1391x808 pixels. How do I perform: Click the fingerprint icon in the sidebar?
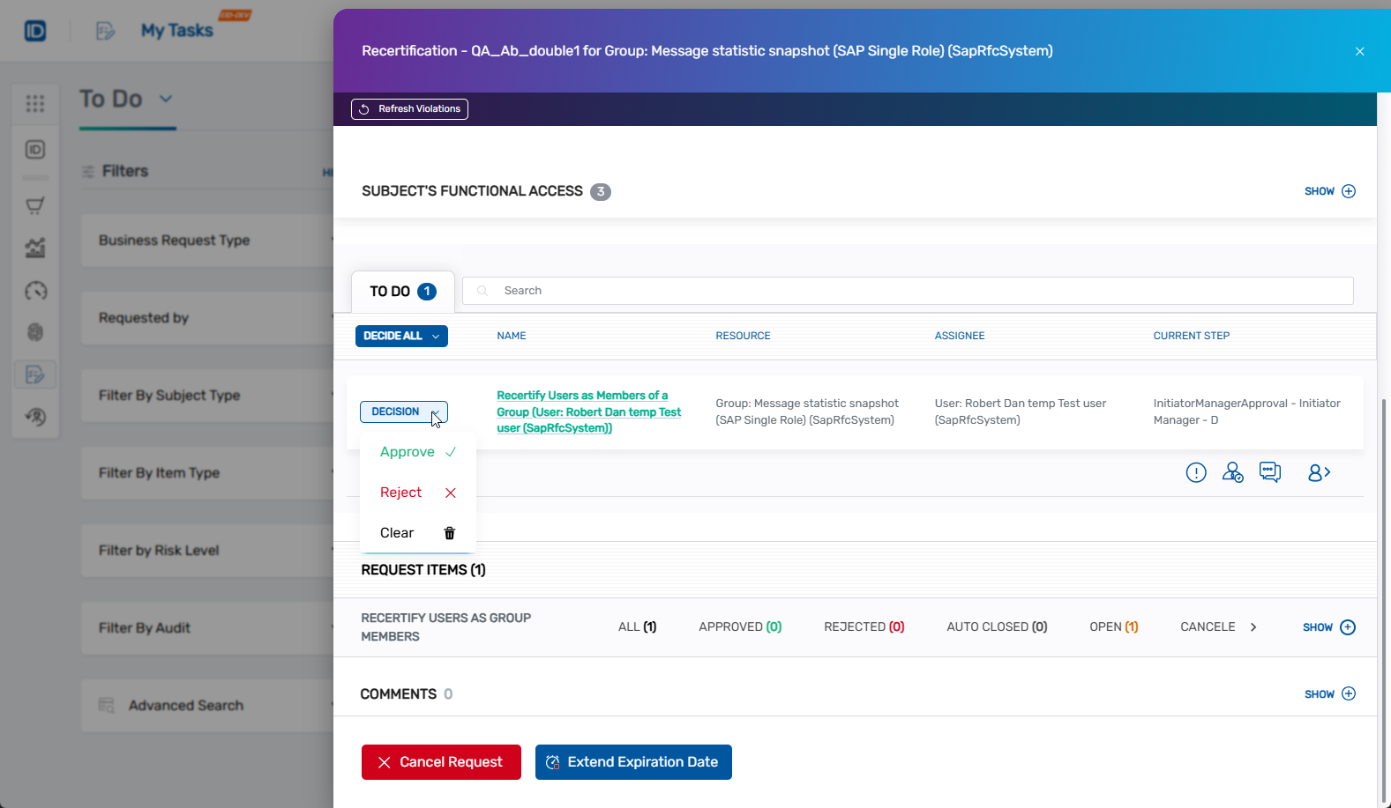[x=35, y=332]
